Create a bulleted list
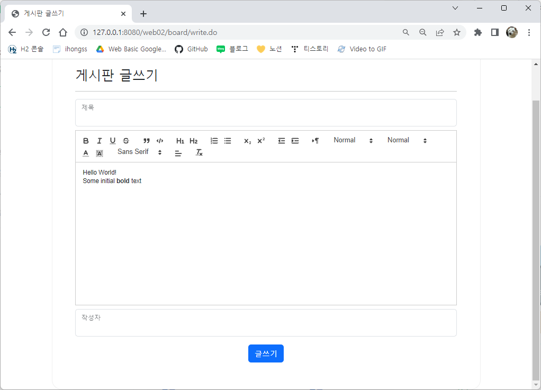Viewport: 541px width, 390px height. pyautogui.click(x=228, y=141)
